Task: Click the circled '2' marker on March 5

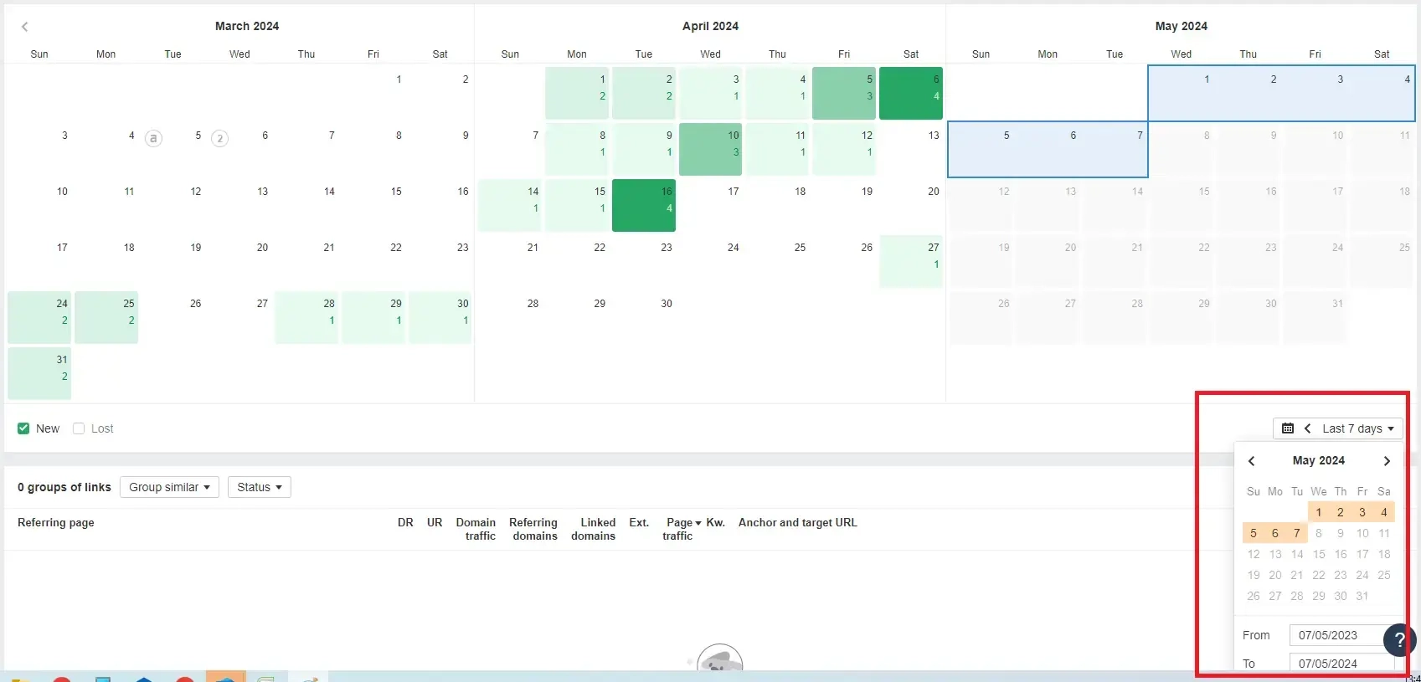Action: coord(219,138)
